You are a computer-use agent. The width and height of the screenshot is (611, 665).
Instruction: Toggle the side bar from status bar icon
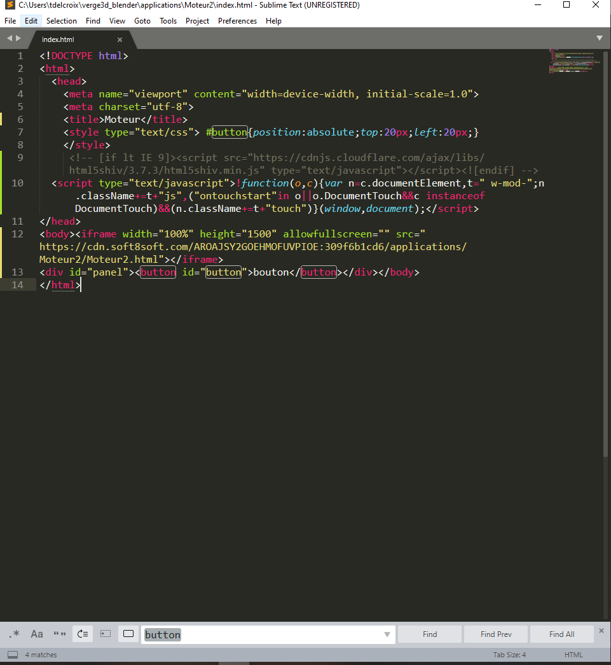click(x=13, y=655)
